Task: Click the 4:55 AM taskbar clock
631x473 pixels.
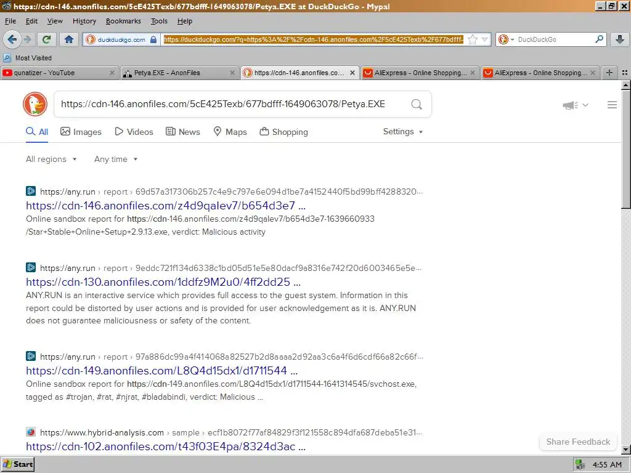Action: [607, 464]
